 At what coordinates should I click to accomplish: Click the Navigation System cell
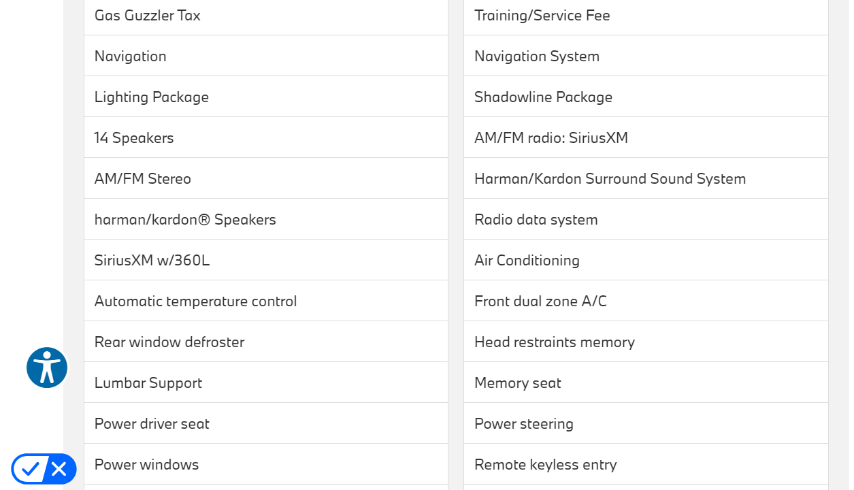(537, 56)
